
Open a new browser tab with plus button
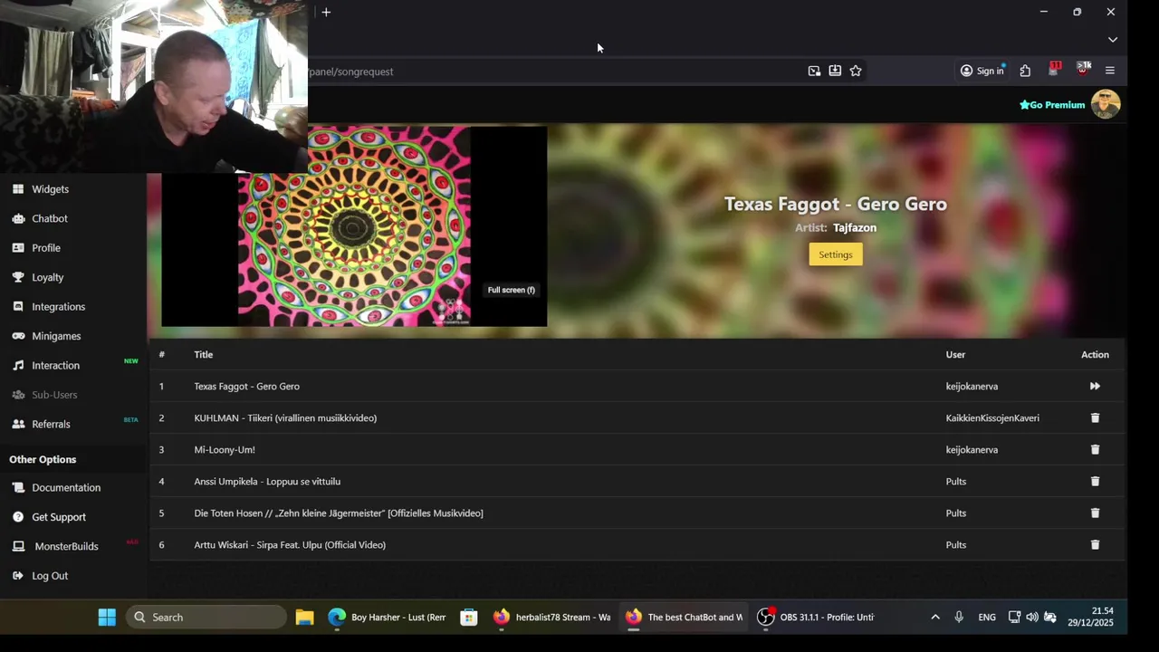click(326, 12)
